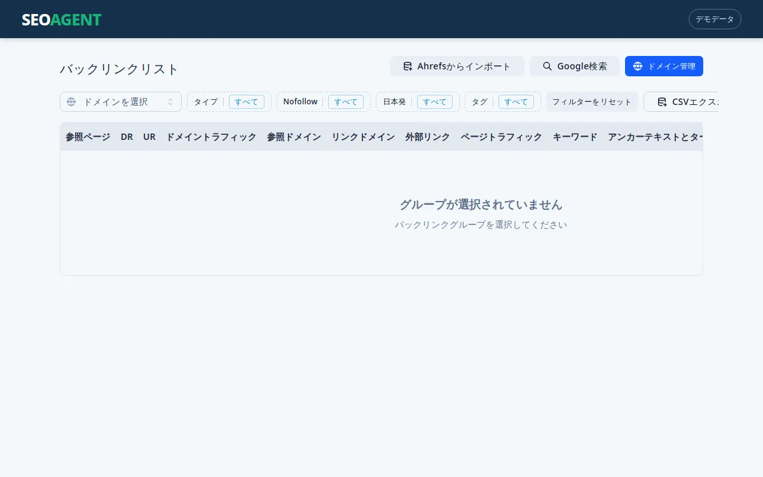Click バックリンクグループを選択してください text
This screenshot has width=763, height=477.
pos(481,225)
